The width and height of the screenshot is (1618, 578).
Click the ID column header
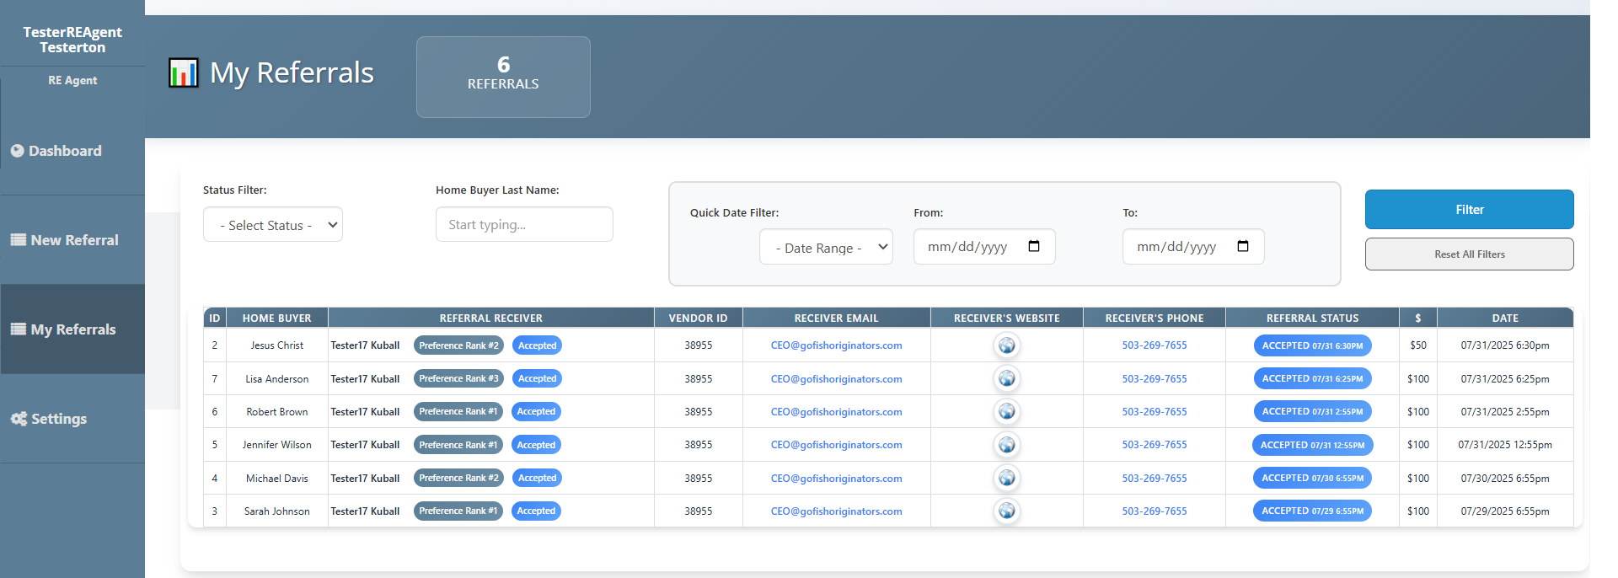click(215, 318)
